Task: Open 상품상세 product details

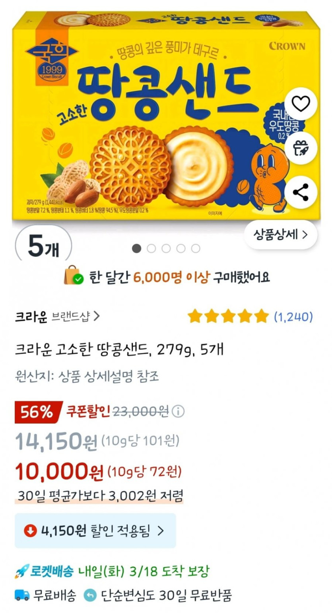Action: 281,235
